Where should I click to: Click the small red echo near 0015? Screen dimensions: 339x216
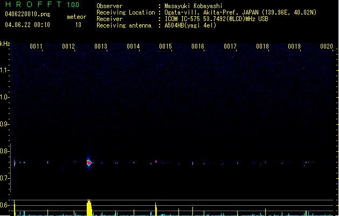156,161
